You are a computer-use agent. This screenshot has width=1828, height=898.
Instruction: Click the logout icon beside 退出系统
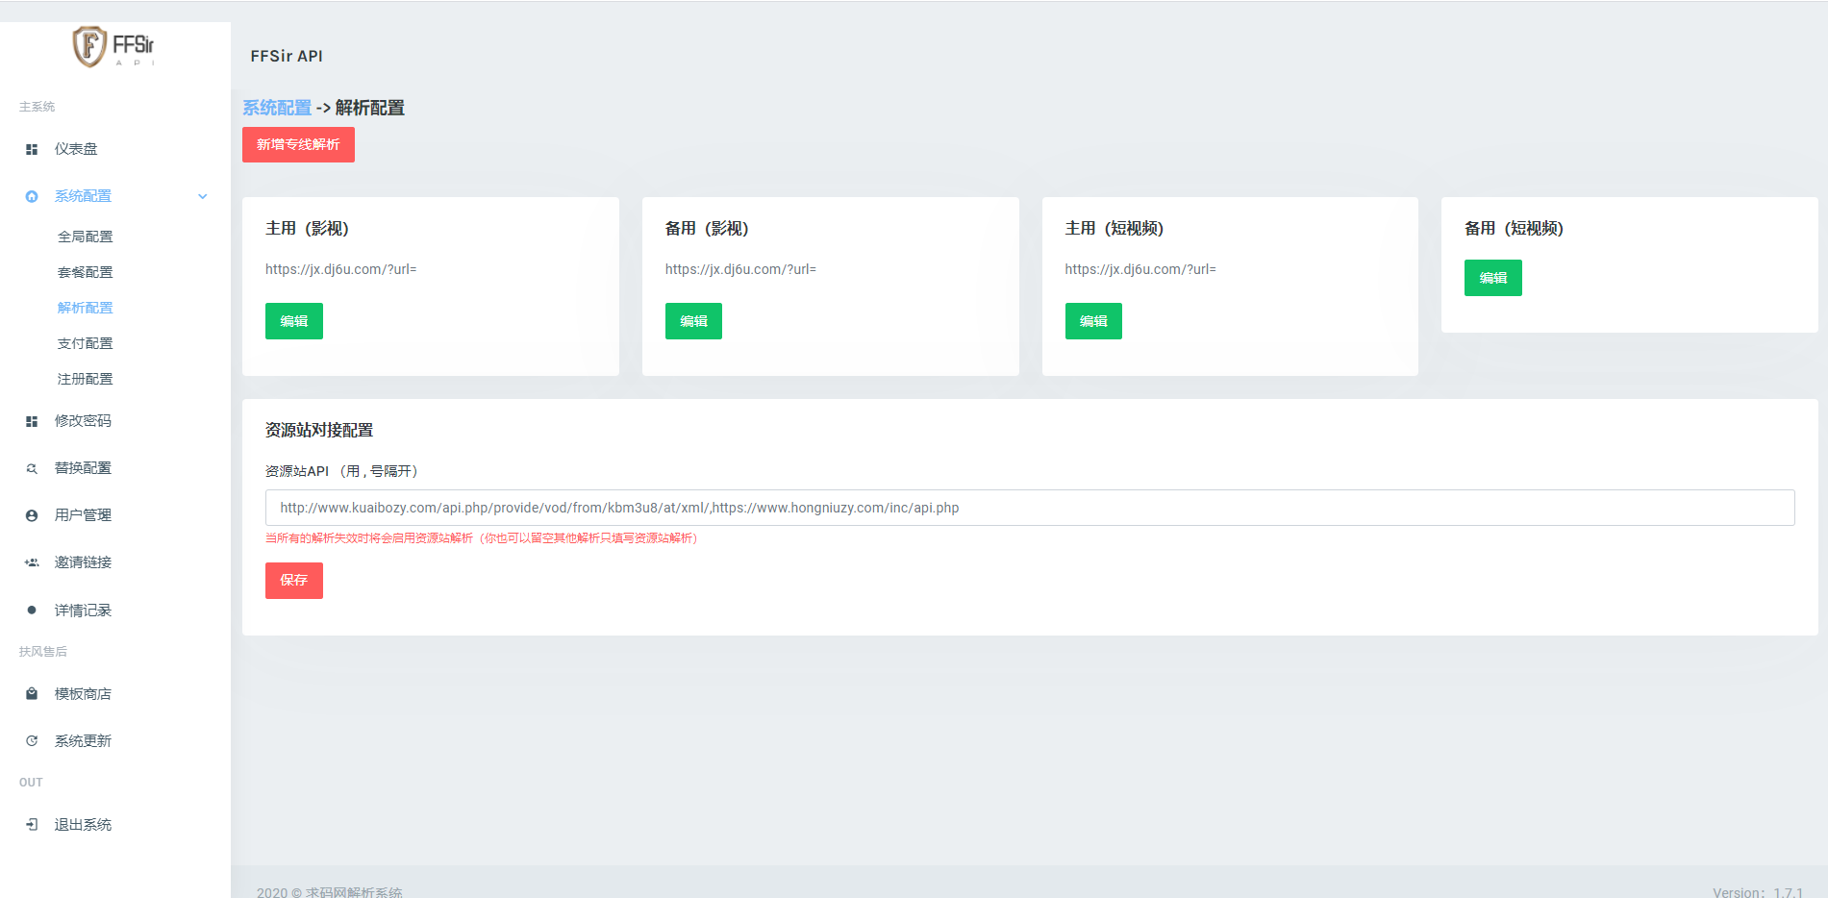pyautogui.click(x=32, y=825)
